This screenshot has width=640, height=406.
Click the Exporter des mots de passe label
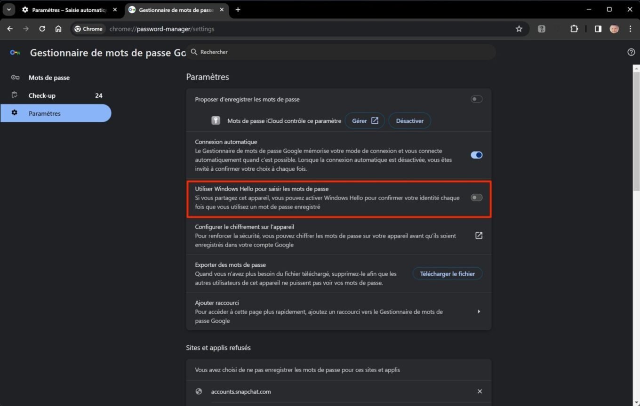click(x=231, y=265)
